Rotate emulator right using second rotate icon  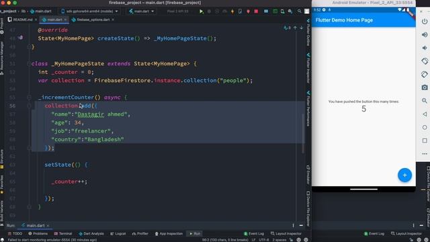coord(425,74)
